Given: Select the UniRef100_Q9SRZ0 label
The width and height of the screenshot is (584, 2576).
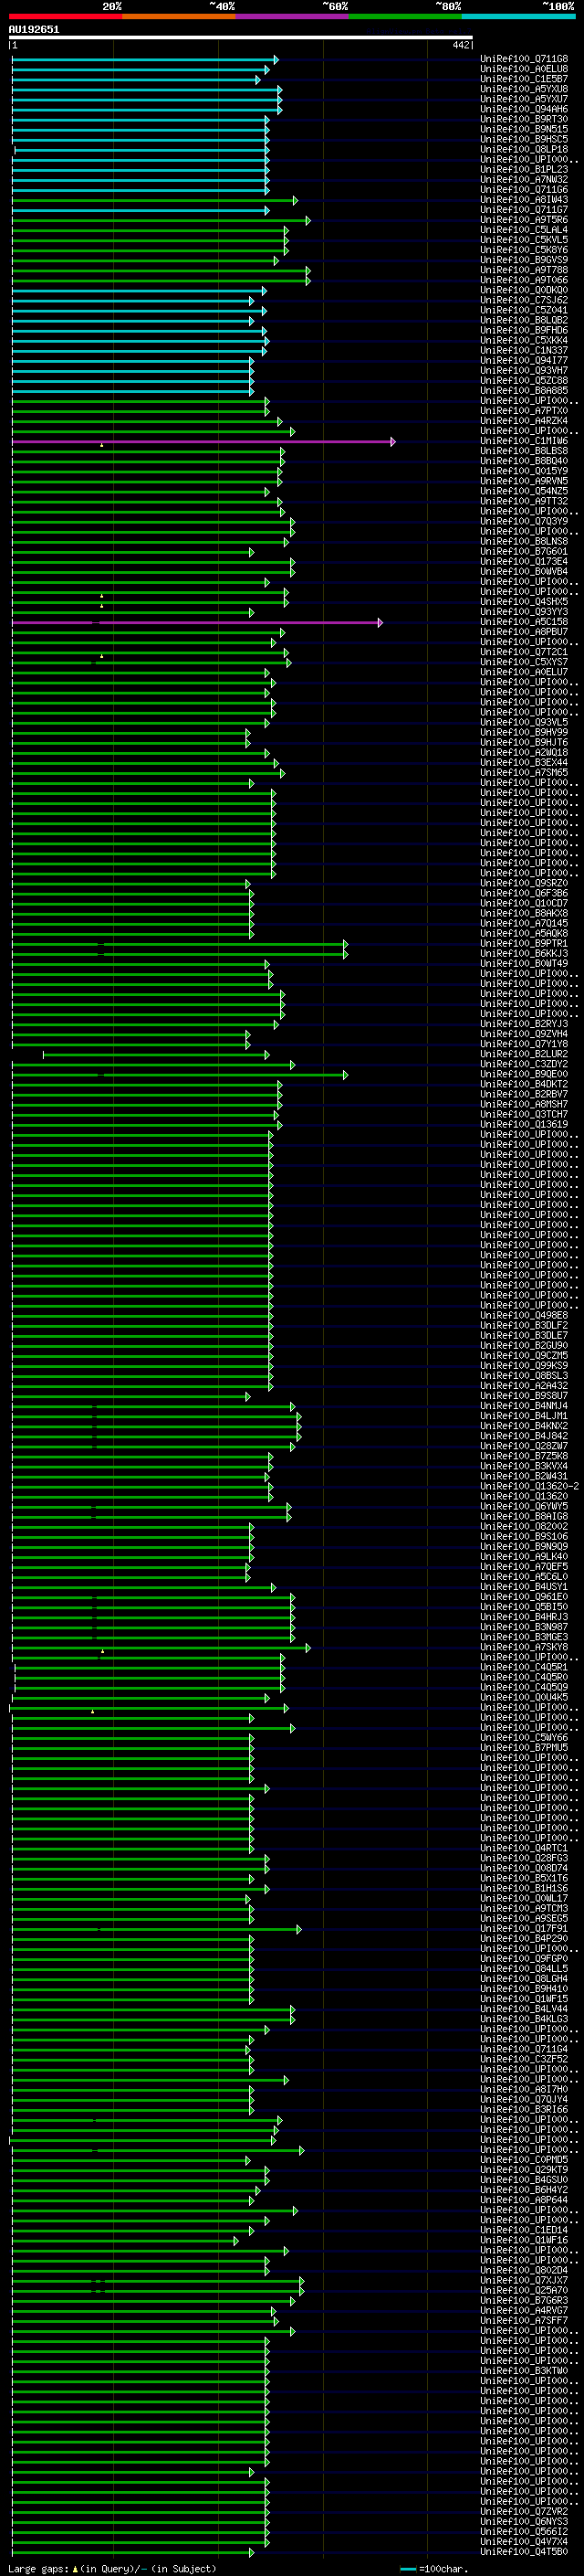Looking at the screenshot, I should tap(524, 883).
